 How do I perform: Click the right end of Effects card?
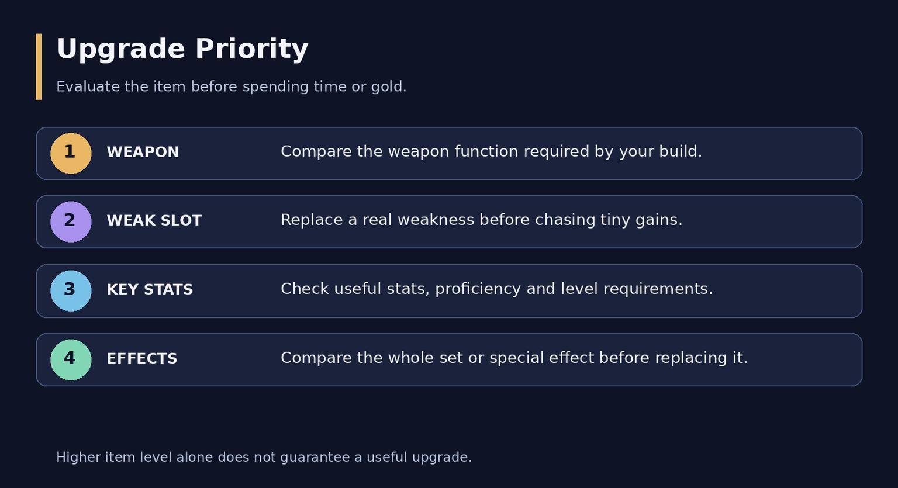point(842,360)
